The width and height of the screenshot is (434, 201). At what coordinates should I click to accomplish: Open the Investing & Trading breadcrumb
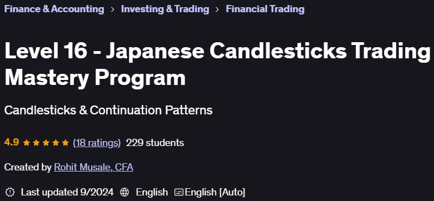[x=165, y=9]
